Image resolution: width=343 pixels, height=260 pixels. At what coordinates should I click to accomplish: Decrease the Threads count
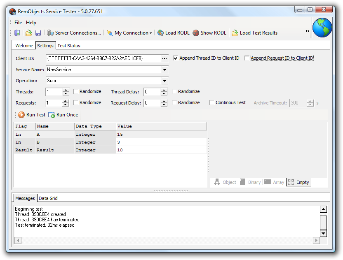tap(66, 94)
